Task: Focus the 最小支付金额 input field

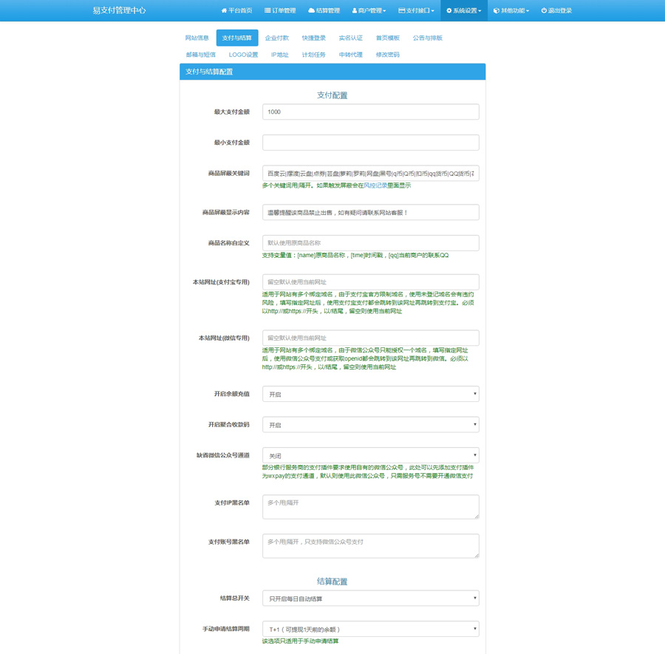Action: click(x=370, y=143)
